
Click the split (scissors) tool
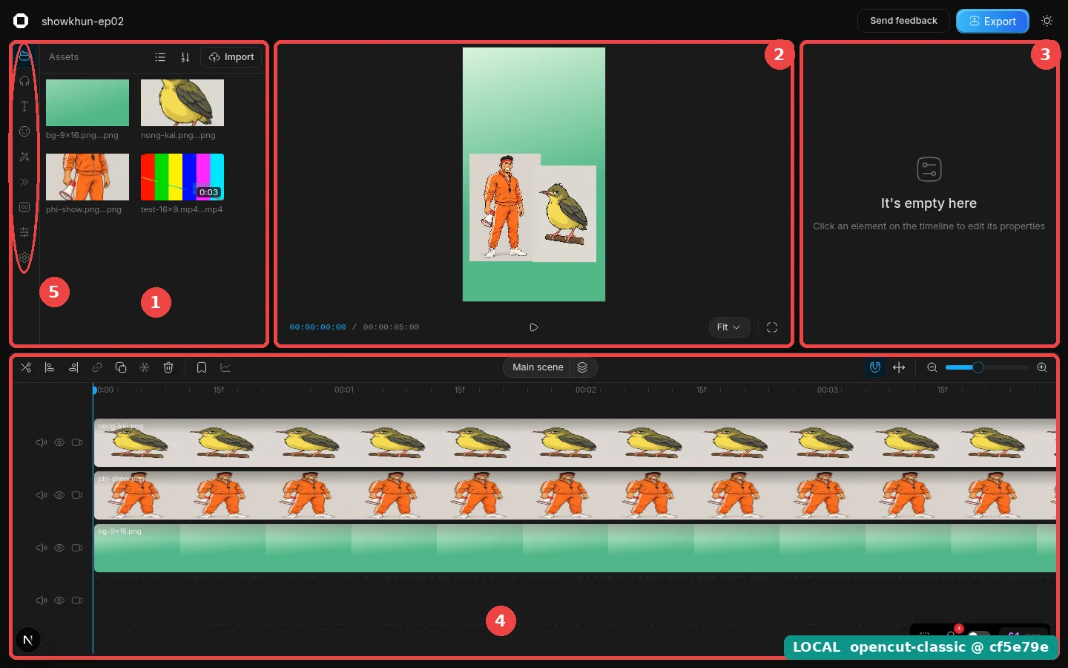(x=26, y=367)
